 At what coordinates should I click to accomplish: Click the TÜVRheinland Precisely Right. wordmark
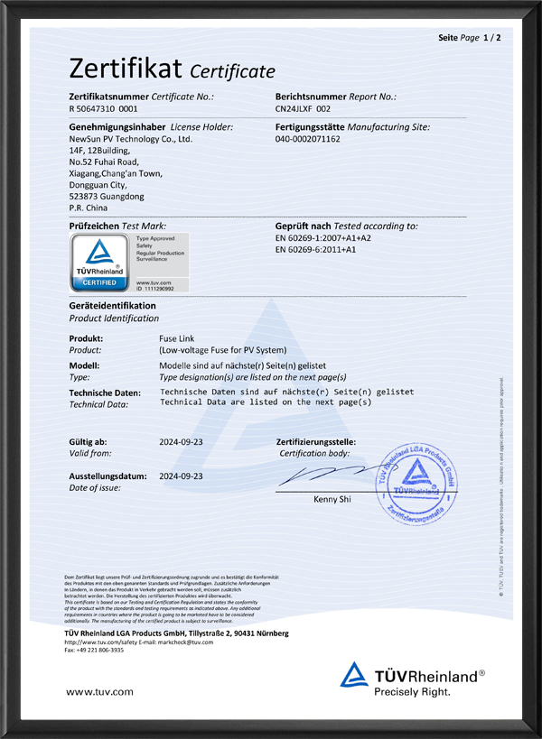[x=429, y=682]
